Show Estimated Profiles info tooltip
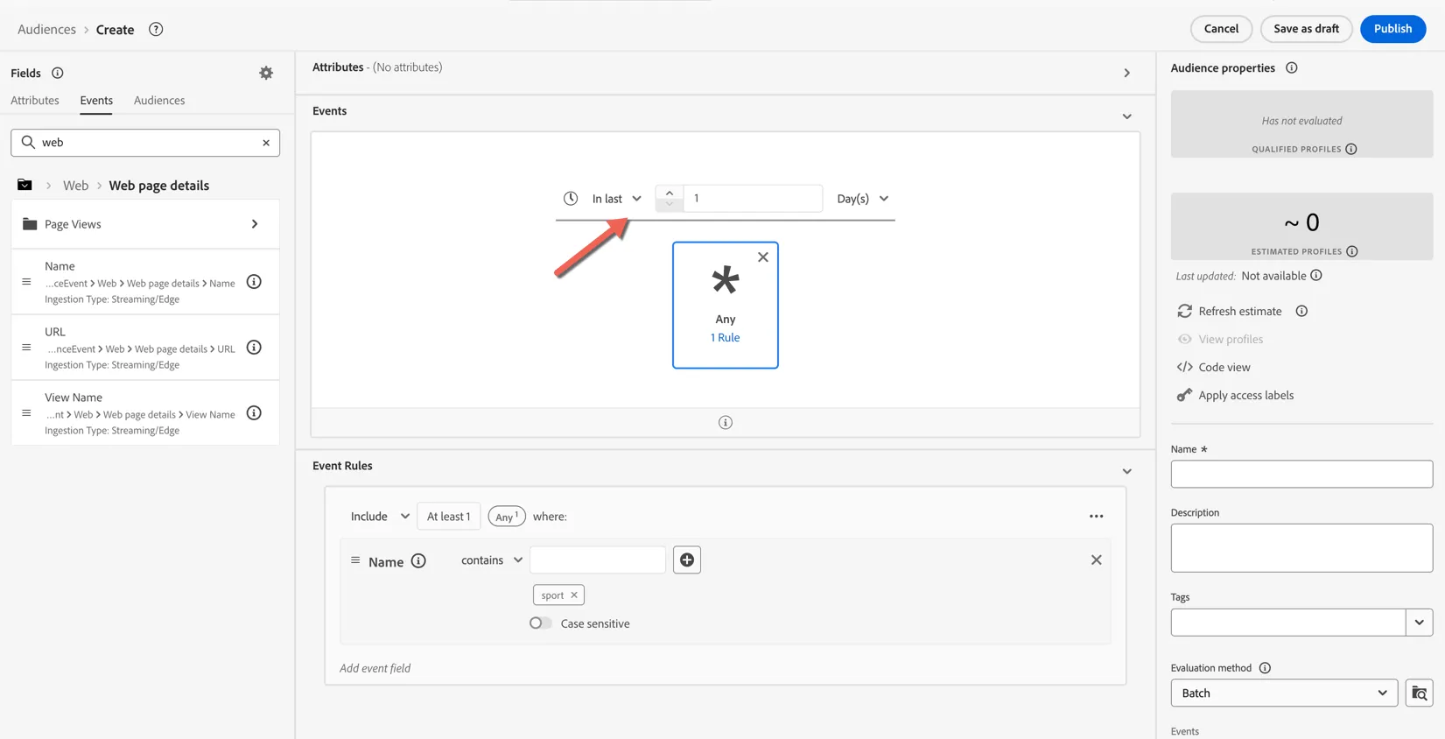This screenshot has height=739, width=1445. [x=1352, y=252]
